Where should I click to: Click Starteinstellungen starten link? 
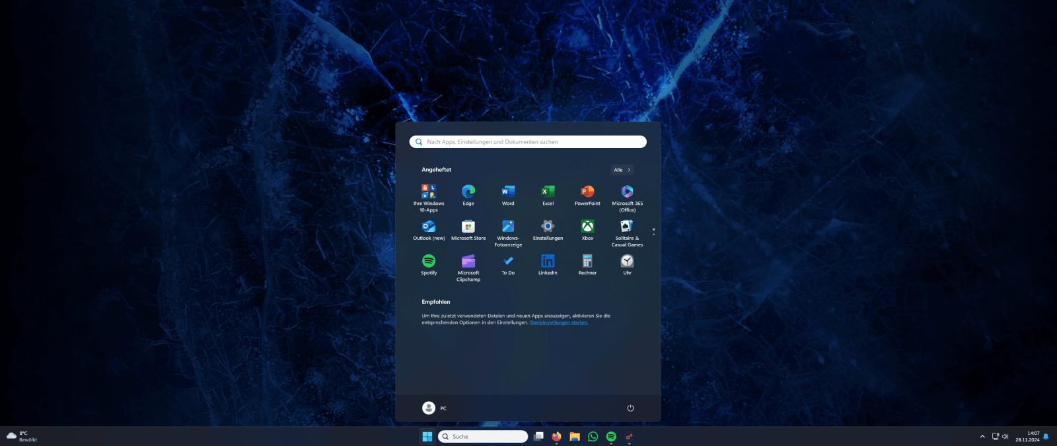tap(558, 322)
